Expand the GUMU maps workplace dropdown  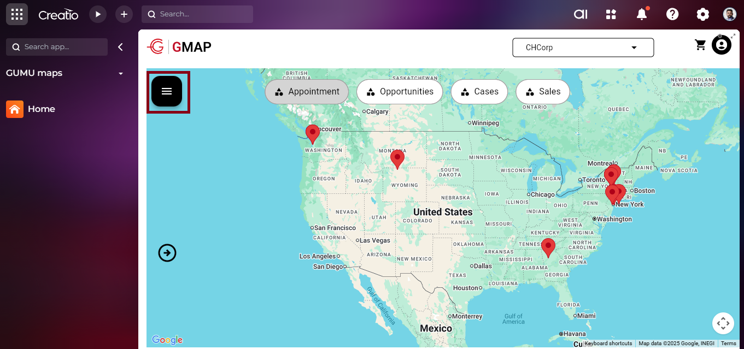coord(121,73)
